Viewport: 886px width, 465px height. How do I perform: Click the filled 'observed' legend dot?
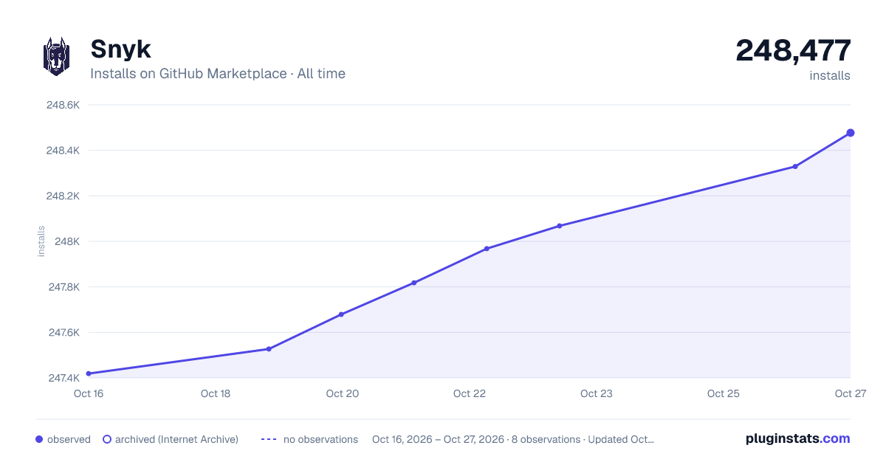pyautogui.click(x=39, y=439)
